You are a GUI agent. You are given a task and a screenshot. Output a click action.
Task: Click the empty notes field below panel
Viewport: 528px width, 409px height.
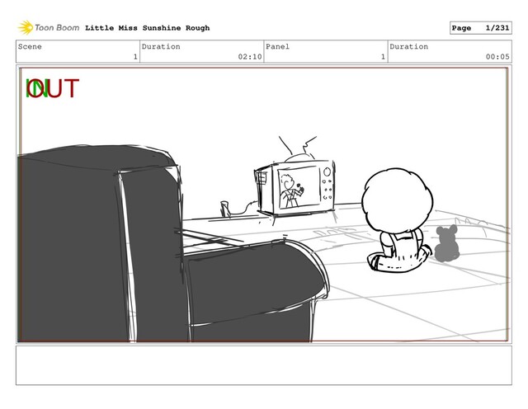264,365
